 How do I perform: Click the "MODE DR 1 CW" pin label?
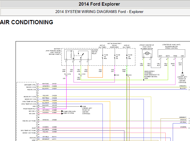pos(30,99)
